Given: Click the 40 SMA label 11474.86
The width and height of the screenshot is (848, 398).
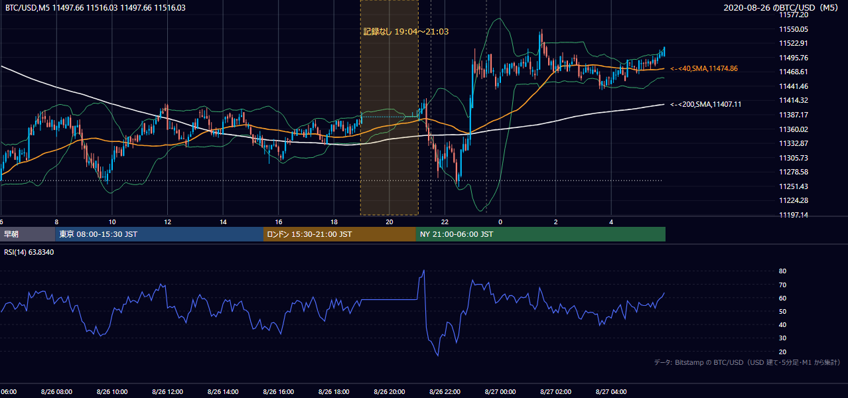Looking at the screenshot, I should 704,68.
